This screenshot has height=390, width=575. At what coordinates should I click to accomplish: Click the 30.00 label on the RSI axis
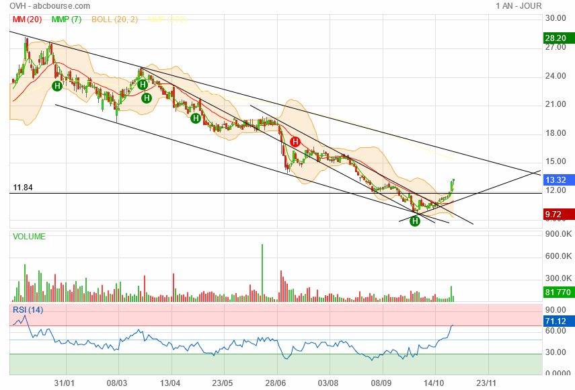(555, 352)
